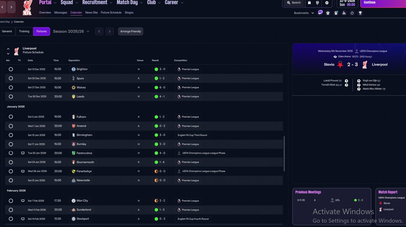Go to next season with right chevron
This screenshot has height=227, width=406.
pos(110,31)
